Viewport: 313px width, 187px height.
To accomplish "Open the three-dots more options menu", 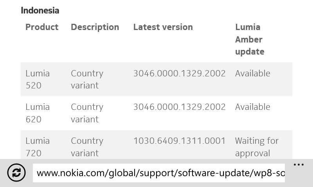I will point(299,165).
